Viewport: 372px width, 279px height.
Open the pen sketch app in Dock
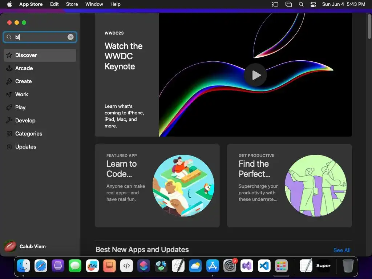178,266
